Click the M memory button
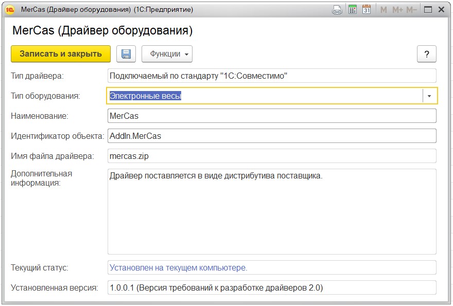Viewport: 453px width, 306px height. click(384, 9)
